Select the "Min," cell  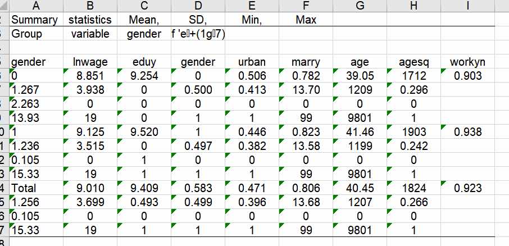click(252, 20)
